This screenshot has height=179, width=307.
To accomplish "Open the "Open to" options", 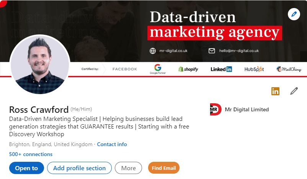I will point(26,168).
